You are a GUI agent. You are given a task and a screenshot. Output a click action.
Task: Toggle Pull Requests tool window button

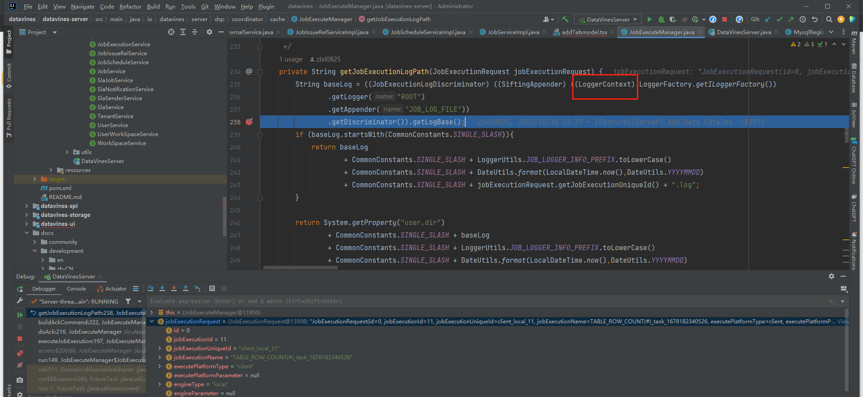coord(9,118)
